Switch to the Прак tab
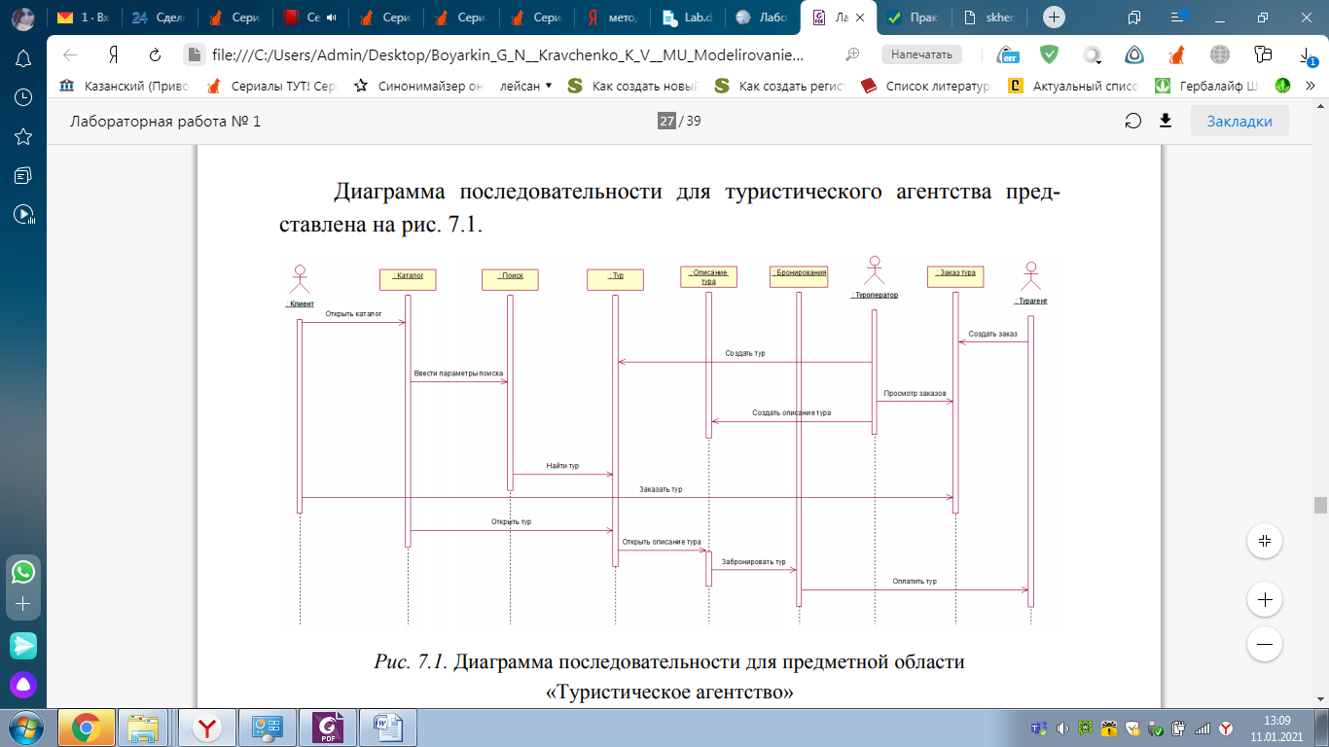1329x747 pixels. (x=916, y=18)
